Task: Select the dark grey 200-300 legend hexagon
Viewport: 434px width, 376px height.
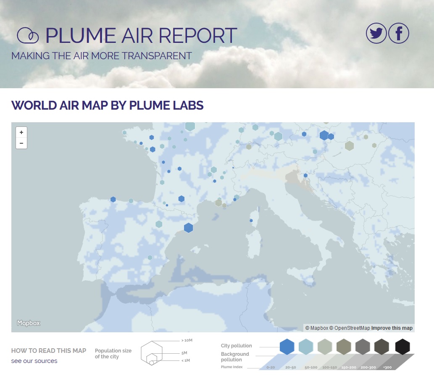Action: click(x=381, y=347)
